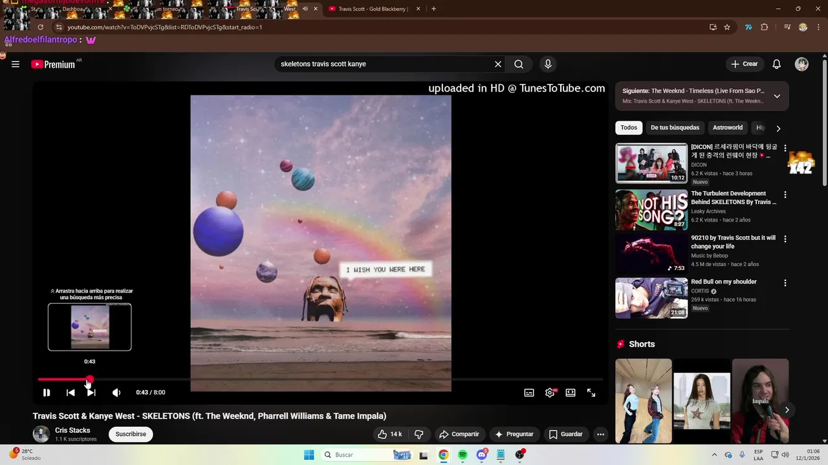Open taskbar volume control

pyautogui.click(x=785, y=455)
